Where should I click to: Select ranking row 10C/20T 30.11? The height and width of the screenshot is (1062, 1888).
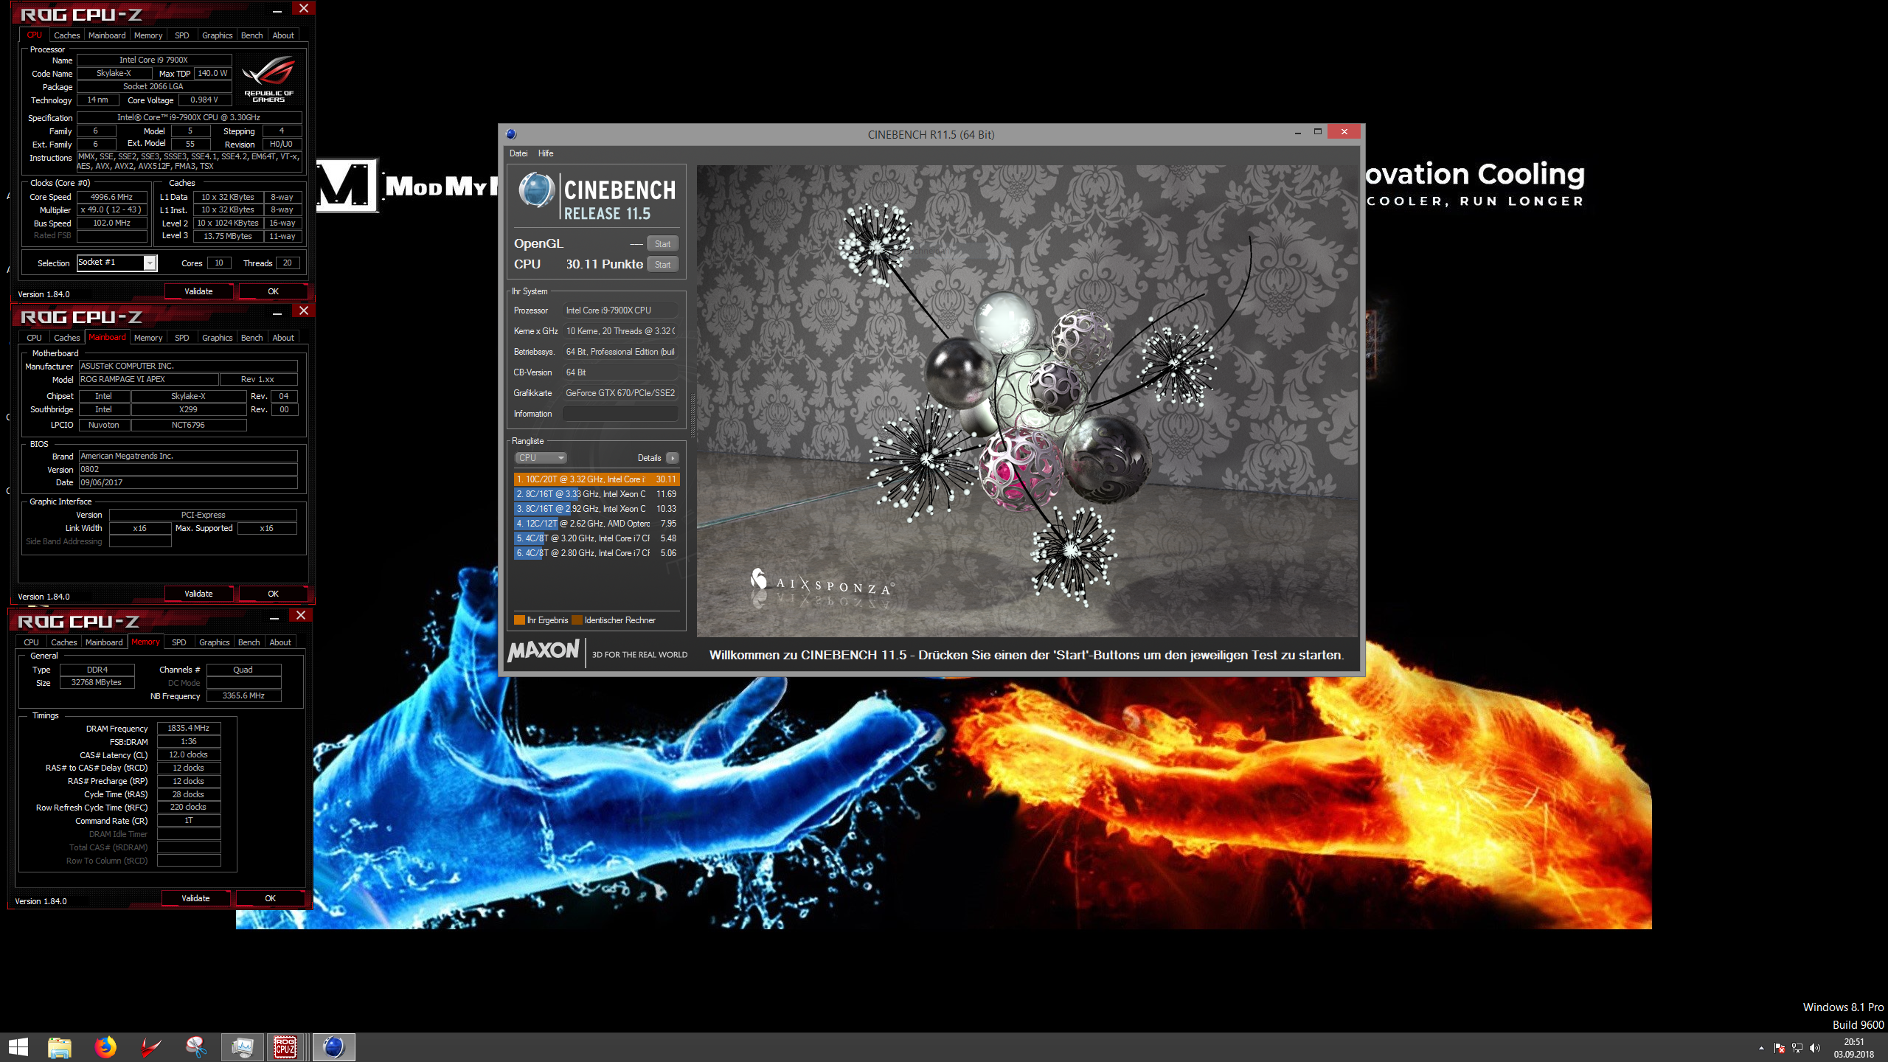pyautogui.click(x=596, y=479)
